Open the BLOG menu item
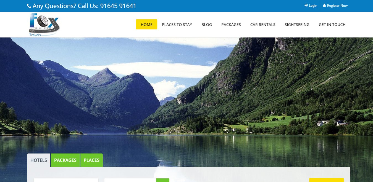This screenshot has height=182, width=373. click(x=207, y=24)
